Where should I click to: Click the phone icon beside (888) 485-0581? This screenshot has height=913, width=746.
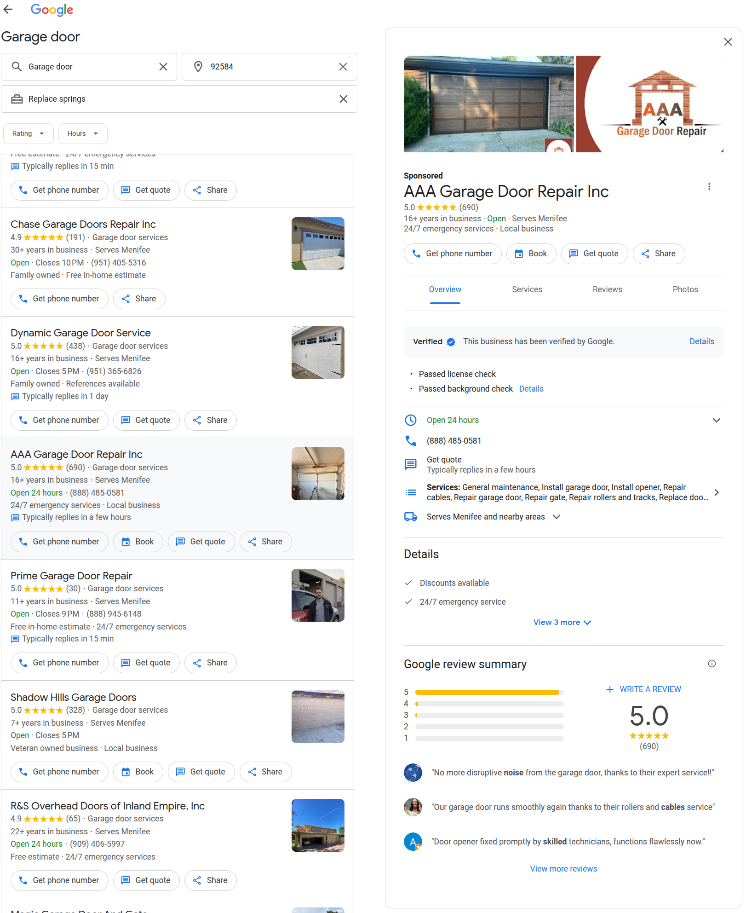click(410, 441)
